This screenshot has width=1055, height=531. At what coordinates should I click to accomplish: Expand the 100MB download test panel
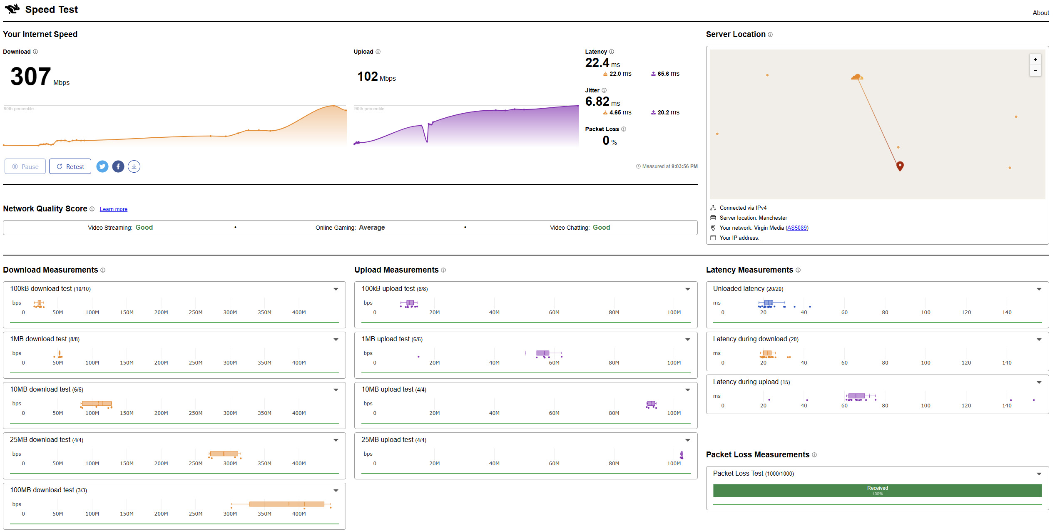[336, 491]
